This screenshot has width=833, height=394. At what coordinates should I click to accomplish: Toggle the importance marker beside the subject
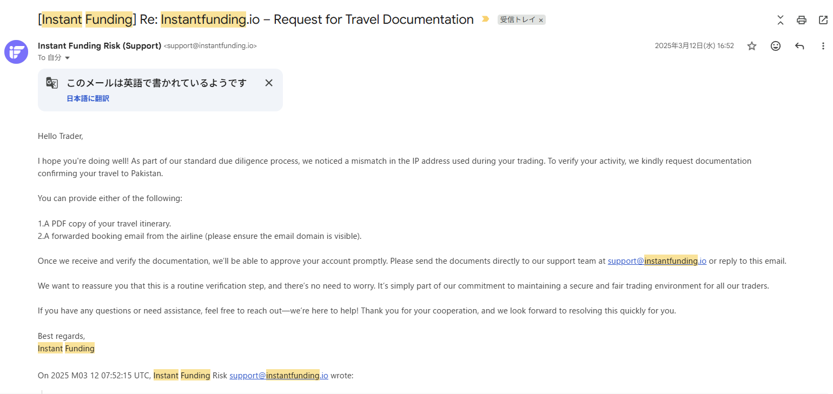click(485, 19)
